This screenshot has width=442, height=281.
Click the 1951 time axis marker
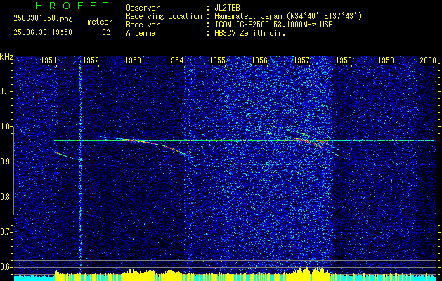click(48, 60)
